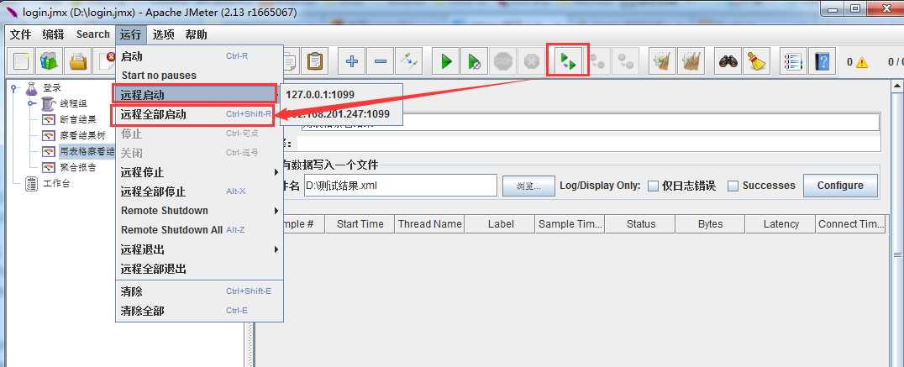Select 察看结果树 listener in tree
904x367 pixels.
(x=82, y=136)
